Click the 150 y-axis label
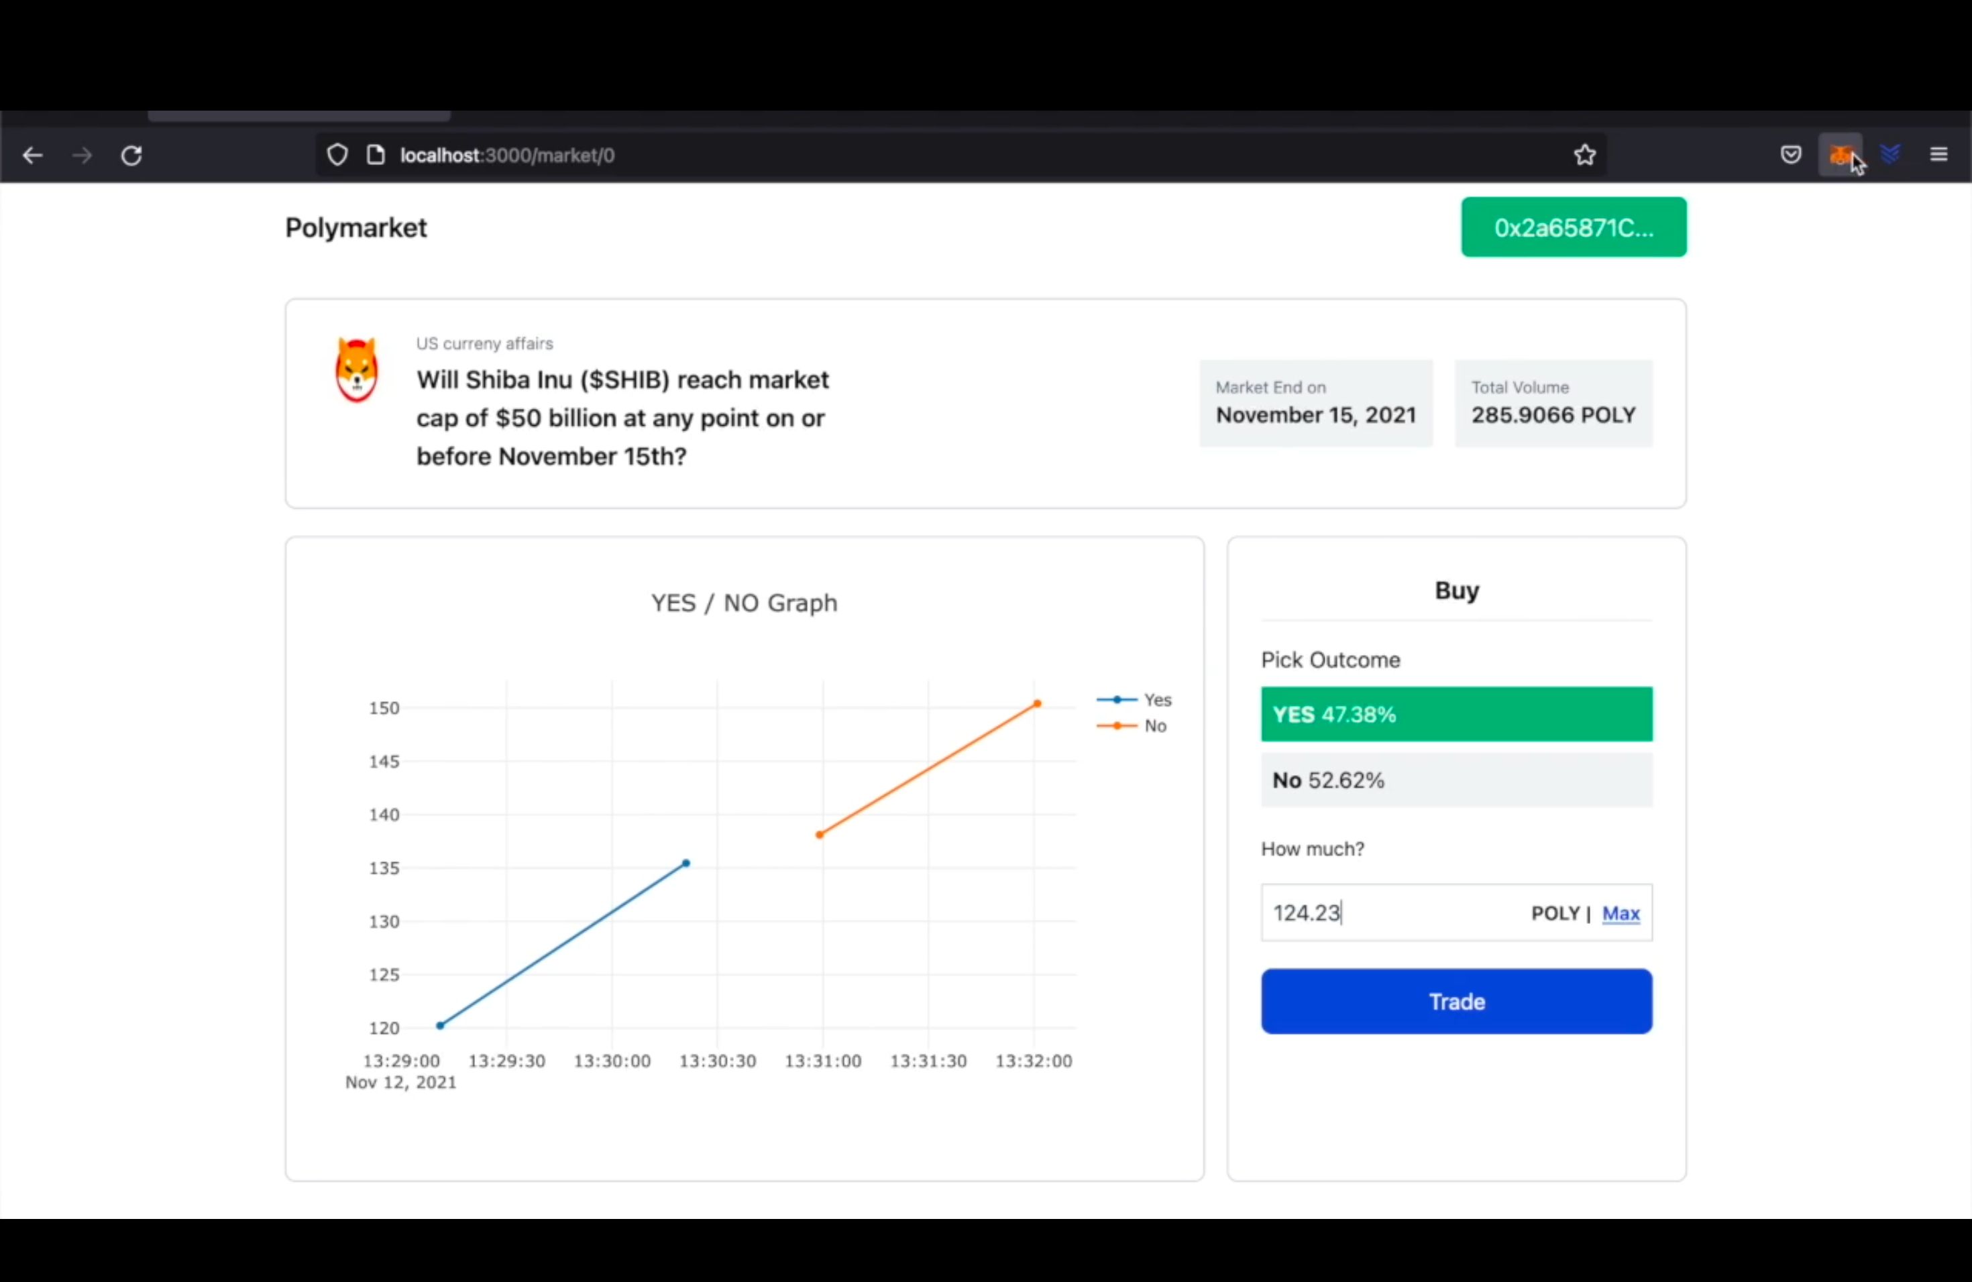This screenshot has height=1282, width=1972. 384,708
